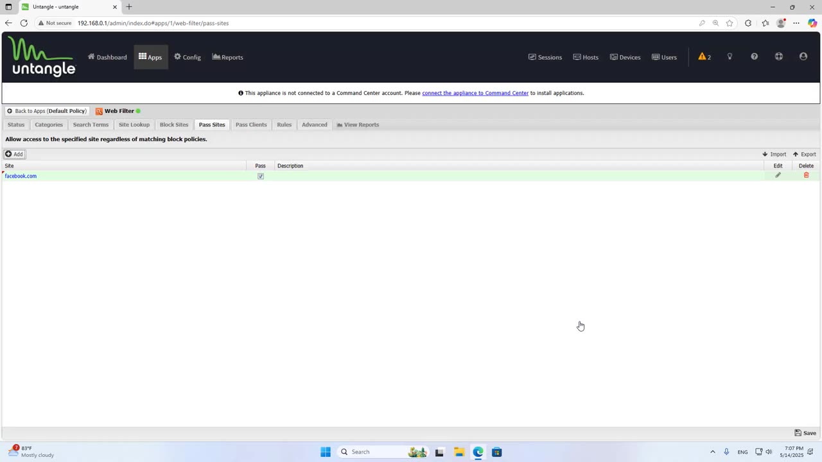This screenshot has width=822, height=462.
Task: Select the facebook.com site cell
Action: (x=125, y=176)
